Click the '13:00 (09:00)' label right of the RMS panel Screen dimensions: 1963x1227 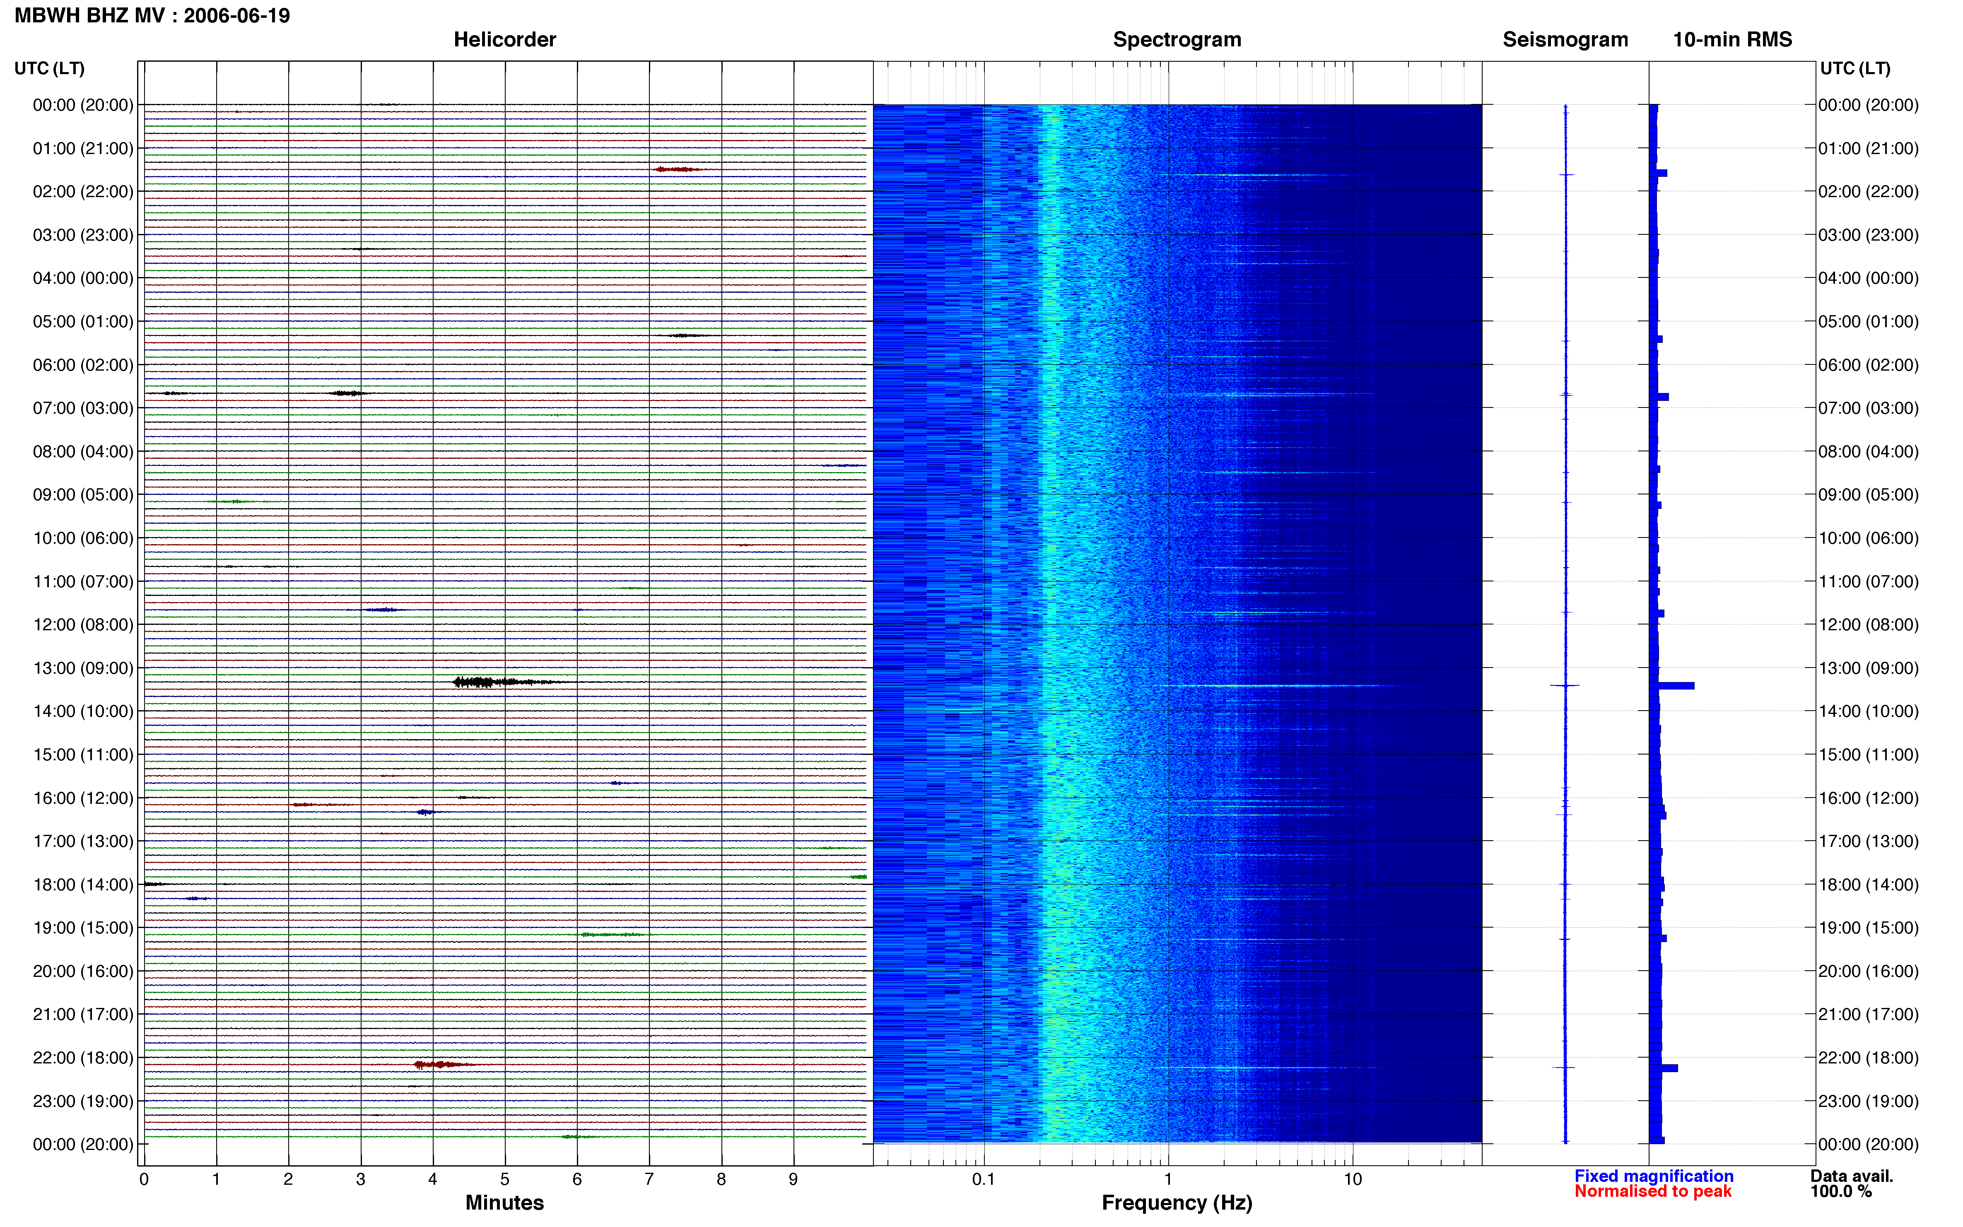tap(1868, 668)
